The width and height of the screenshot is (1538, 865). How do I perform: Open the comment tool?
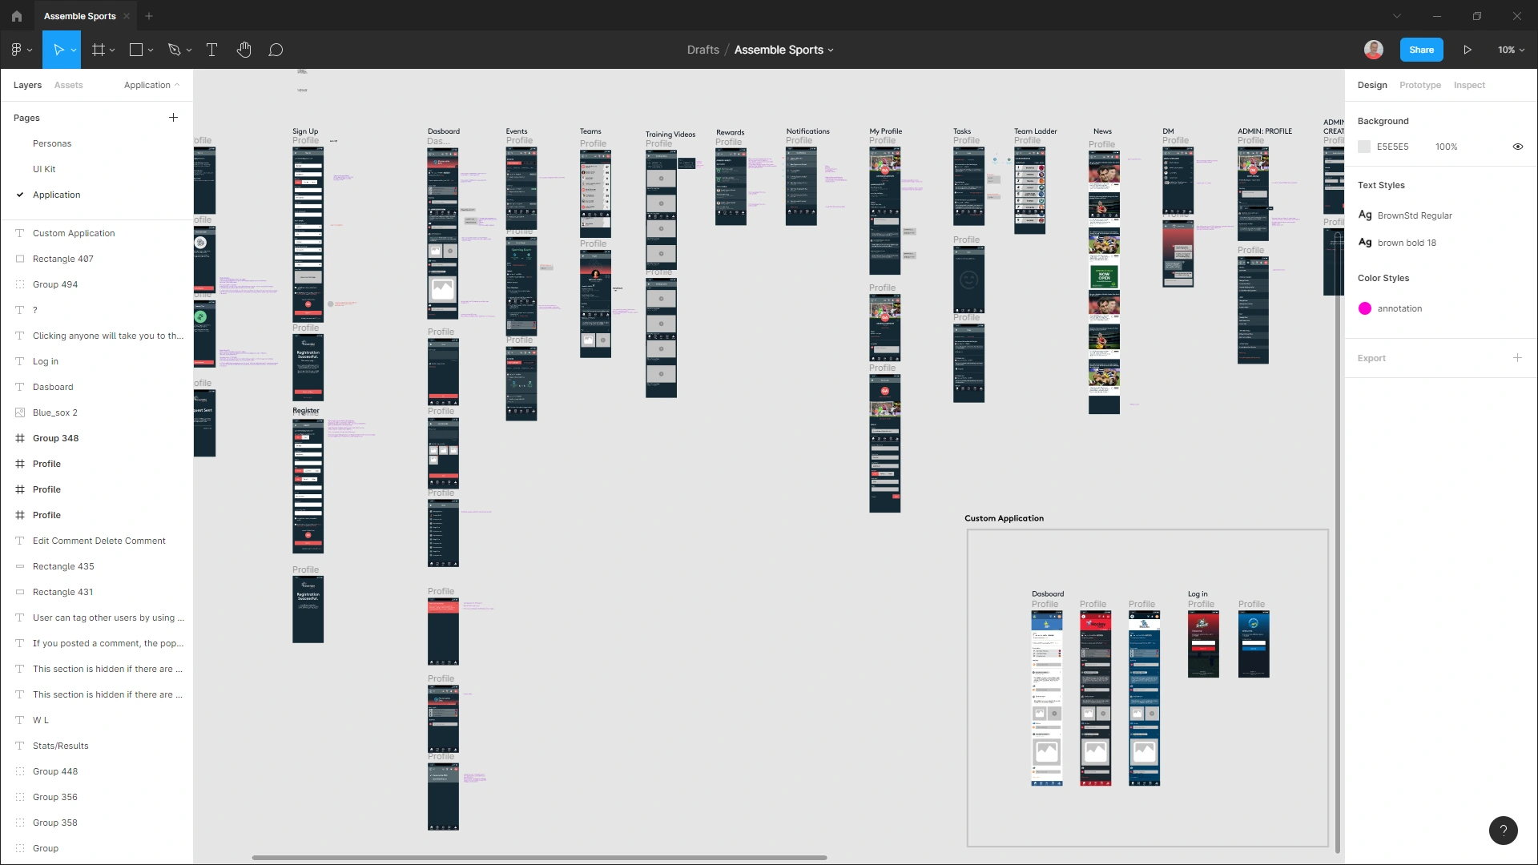pos(276,50)
